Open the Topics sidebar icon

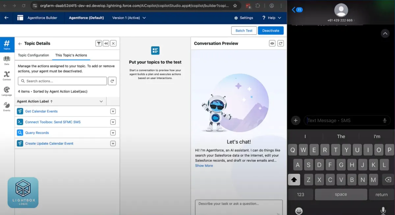coord(7,45)
